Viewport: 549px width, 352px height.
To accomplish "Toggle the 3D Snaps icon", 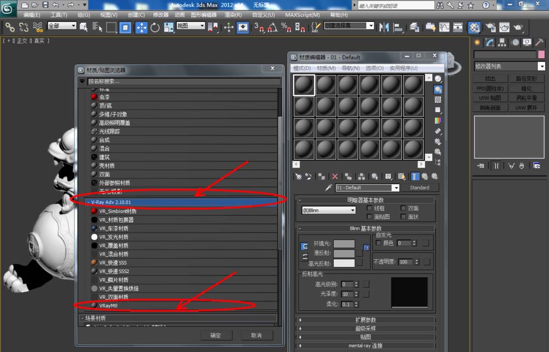I will coord(259,27).
